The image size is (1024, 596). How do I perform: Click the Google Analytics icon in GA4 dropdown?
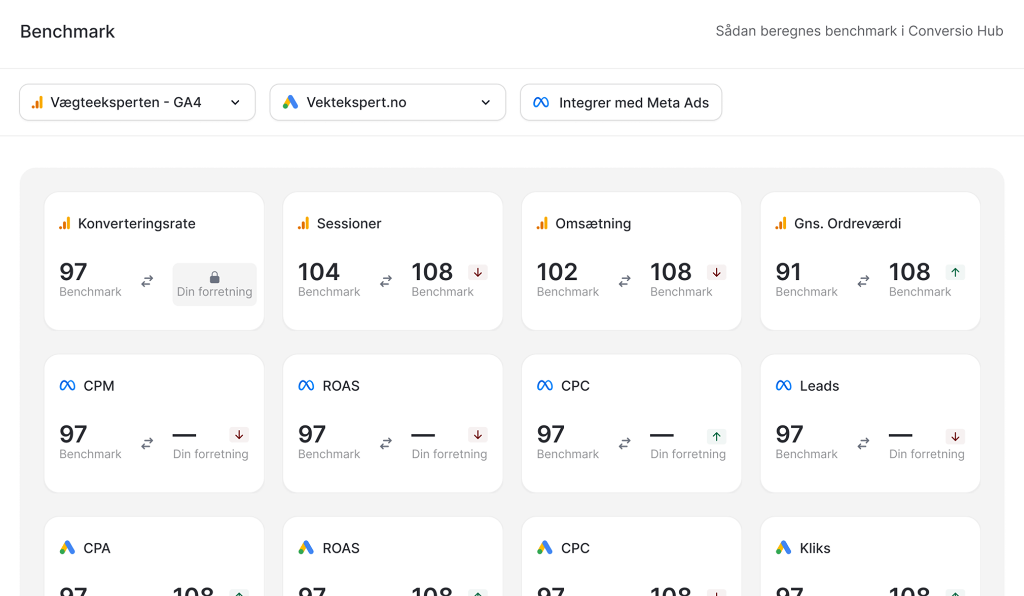pyautogui.click(x=38, y=102)
